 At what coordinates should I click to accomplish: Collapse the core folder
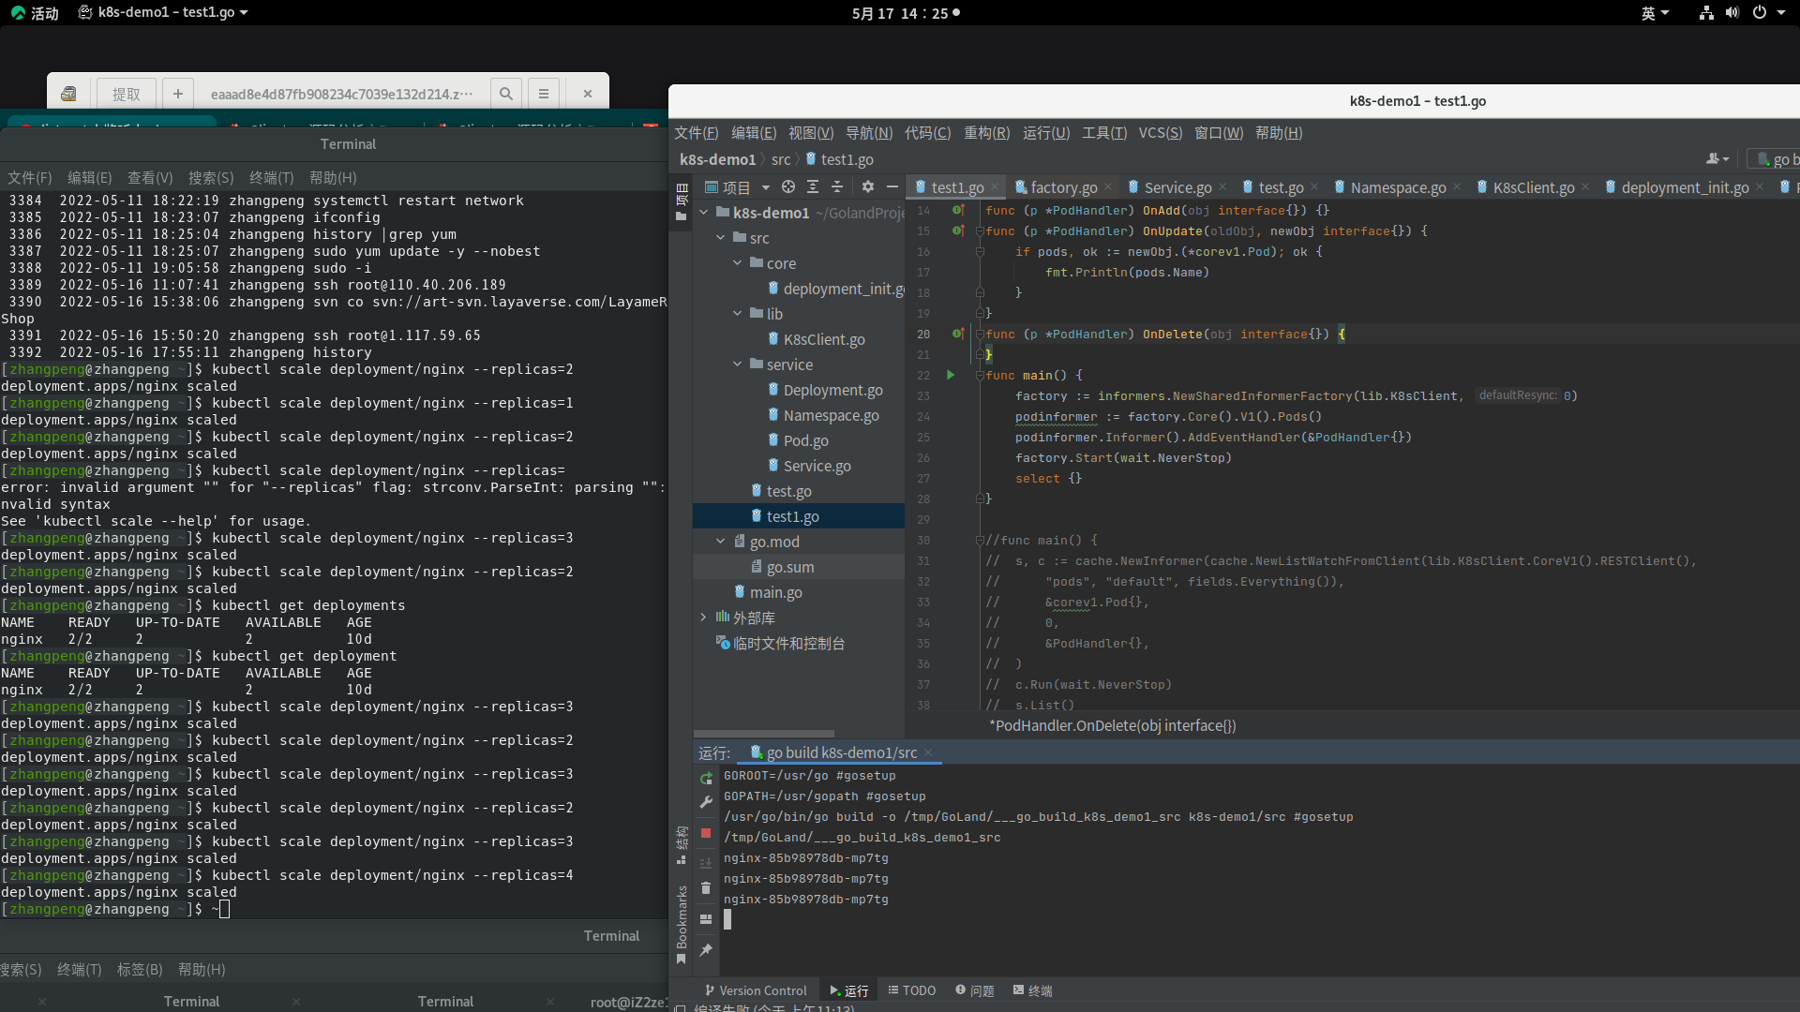point(738,263)
